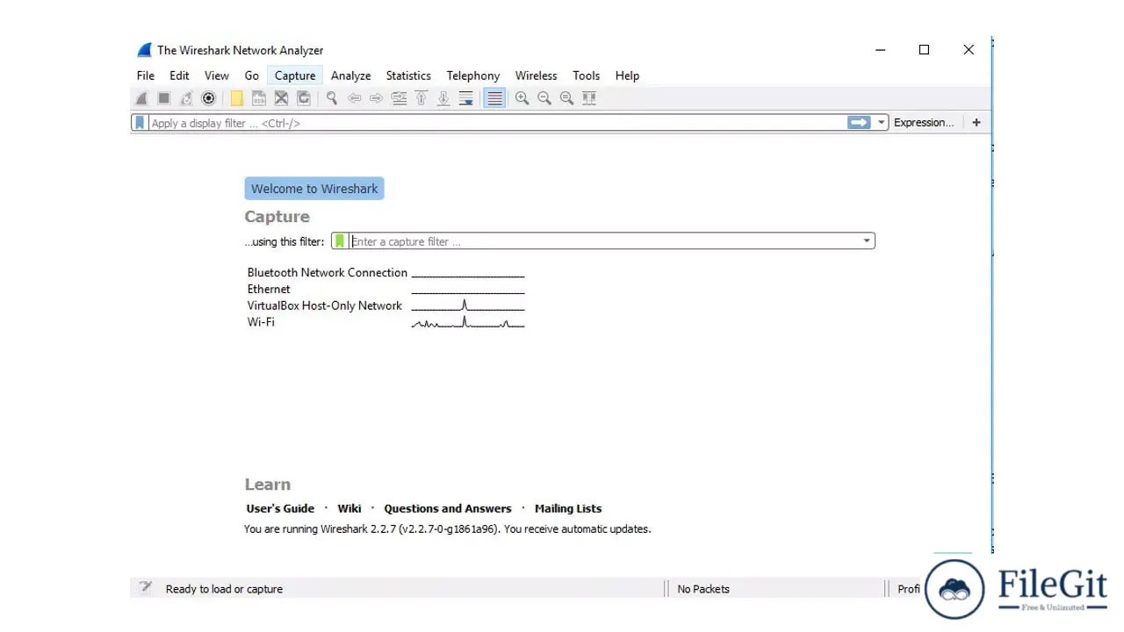Open the Capture menu
Viewport: 1124px width, 632px height.
(295, 75)
